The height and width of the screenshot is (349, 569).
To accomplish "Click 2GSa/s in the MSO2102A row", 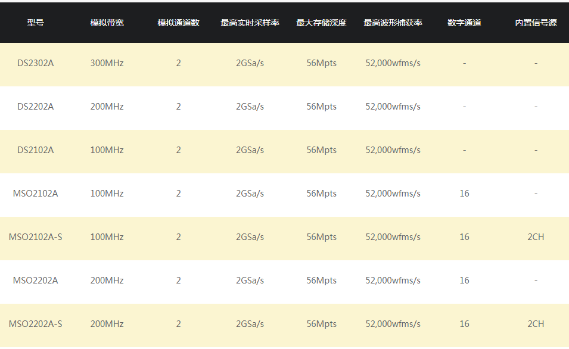I will pos(250,194).
